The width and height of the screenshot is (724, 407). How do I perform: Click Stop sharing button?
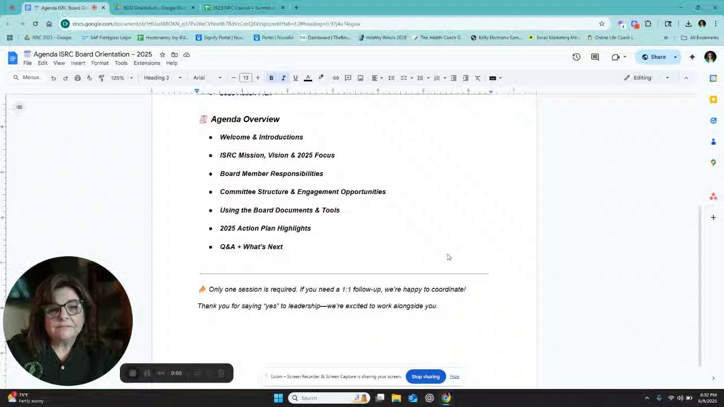coord(425,376)
